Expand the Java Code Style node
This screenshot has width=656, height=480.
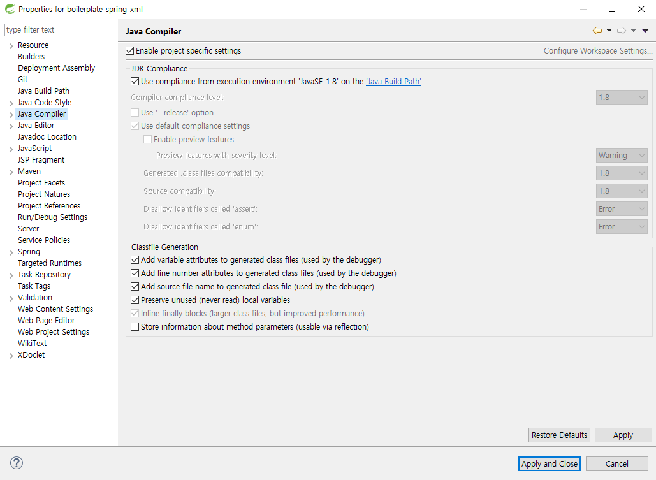click(11, 103)
